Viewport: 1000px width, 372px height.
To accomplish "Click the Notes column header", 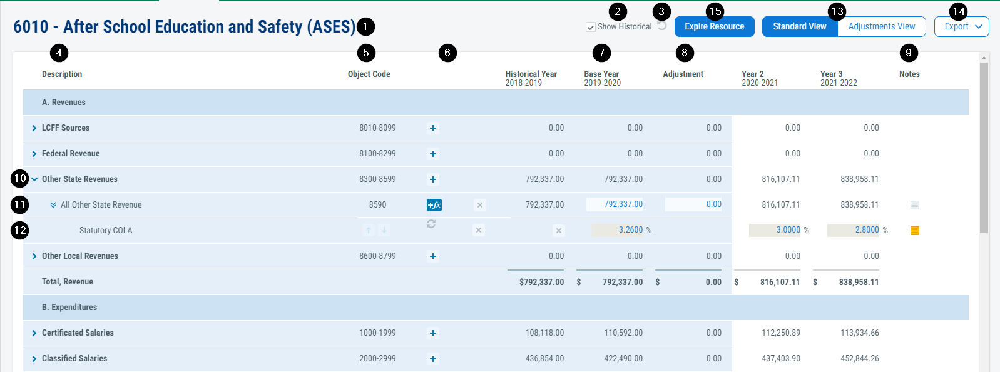I will [909, 74].
